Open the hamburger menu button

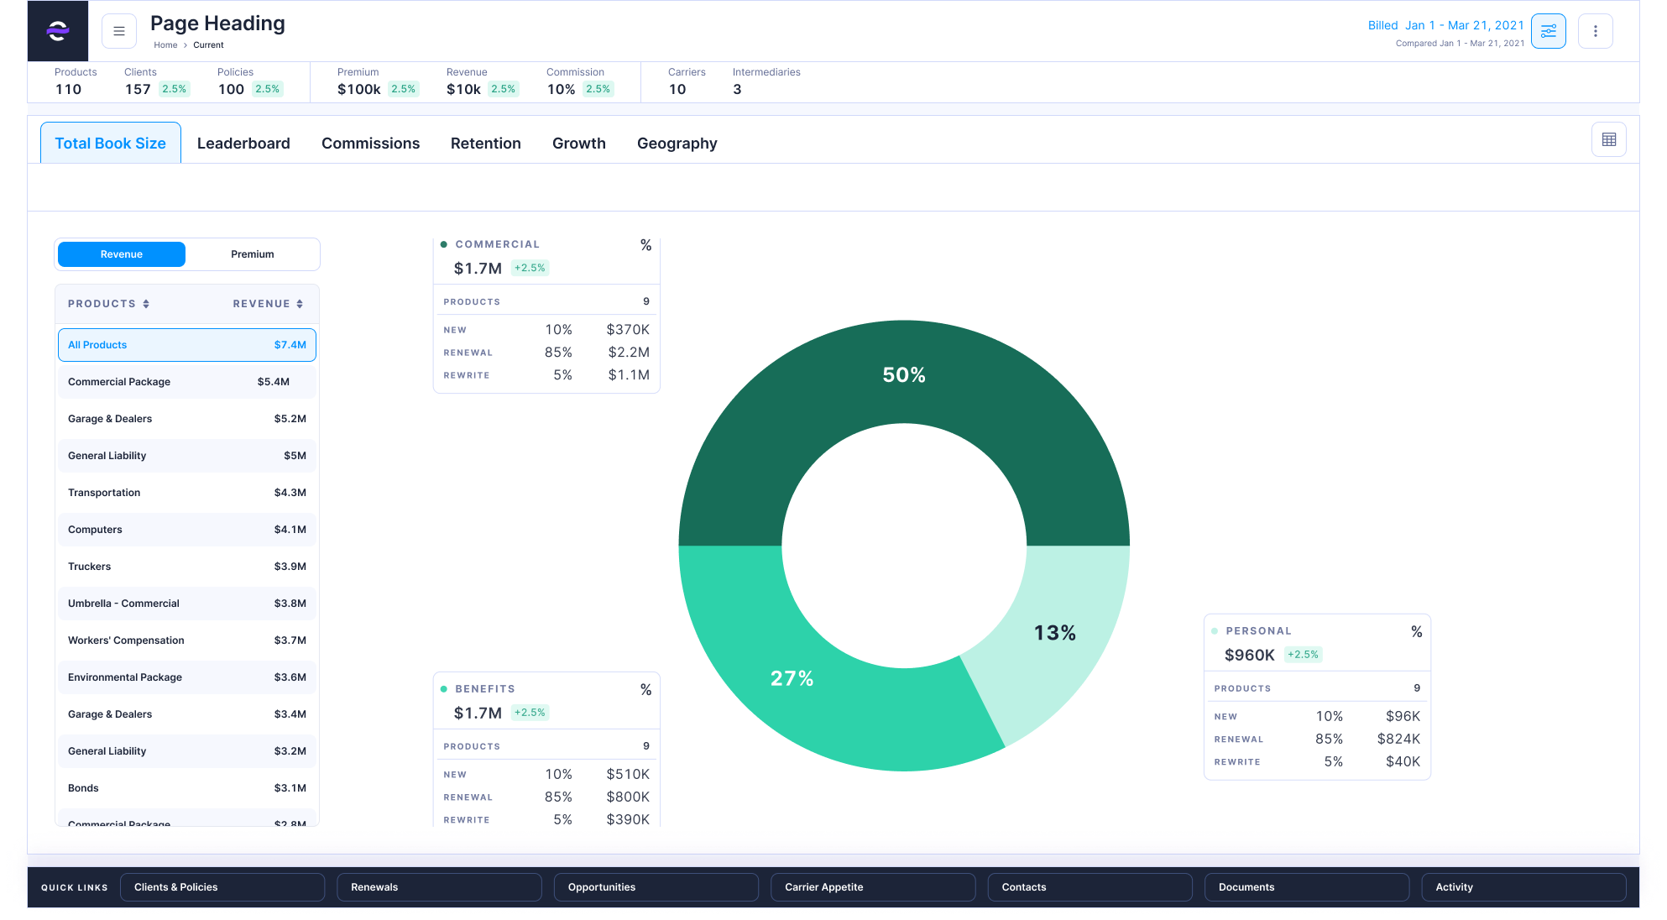(x=119, y=31)
